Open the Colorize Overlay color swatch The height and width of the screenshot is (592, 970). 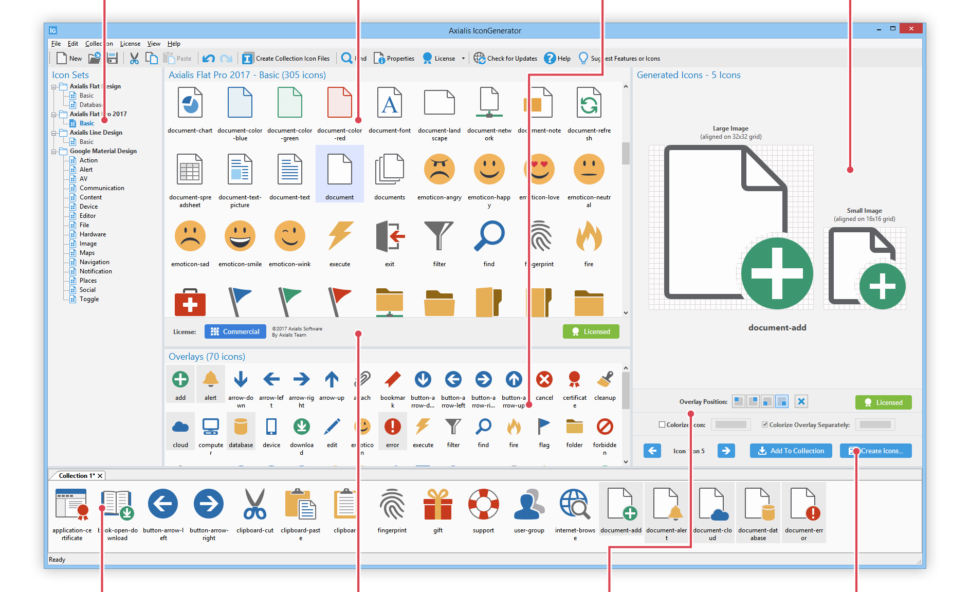875,424
